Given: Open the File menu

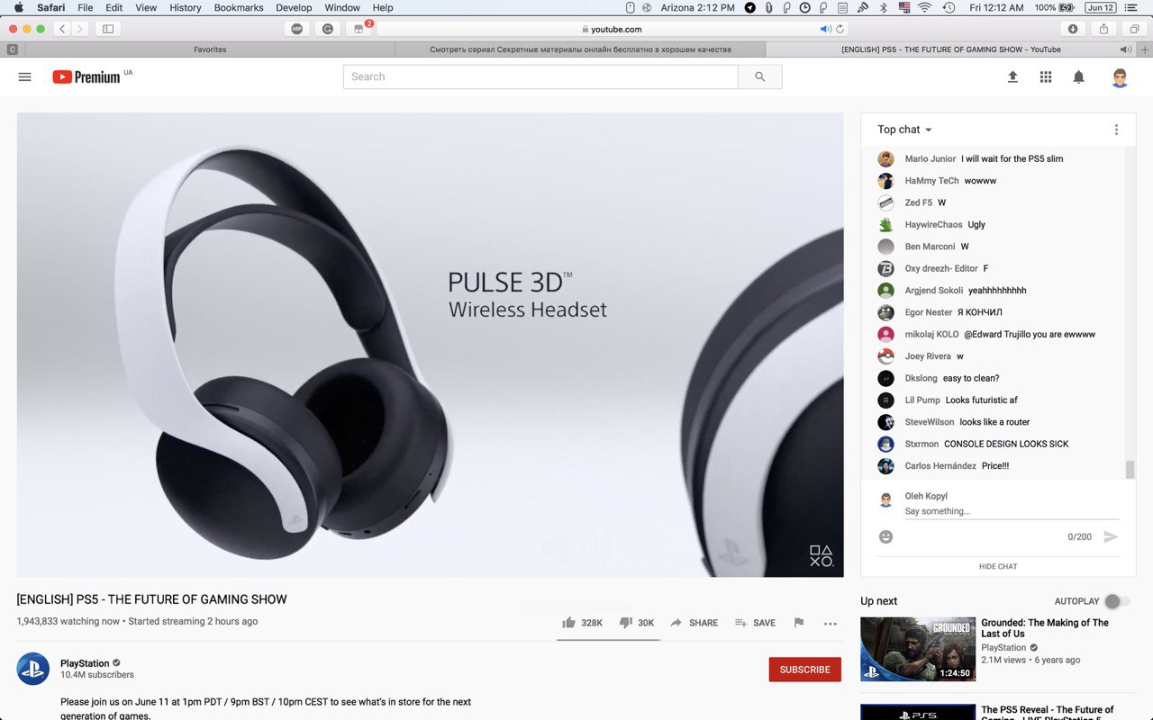Looking at the screenshot, I should [86, 7].
